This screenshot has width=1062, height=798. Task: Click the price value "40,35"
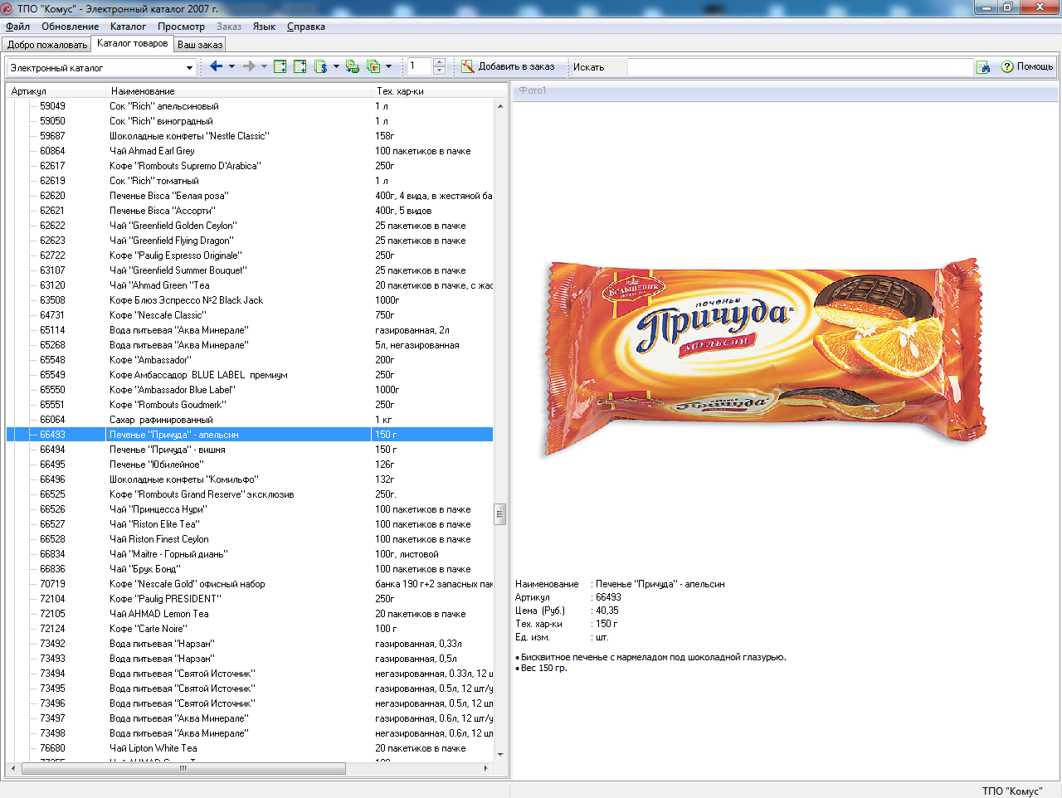click(x=607, y=611)
